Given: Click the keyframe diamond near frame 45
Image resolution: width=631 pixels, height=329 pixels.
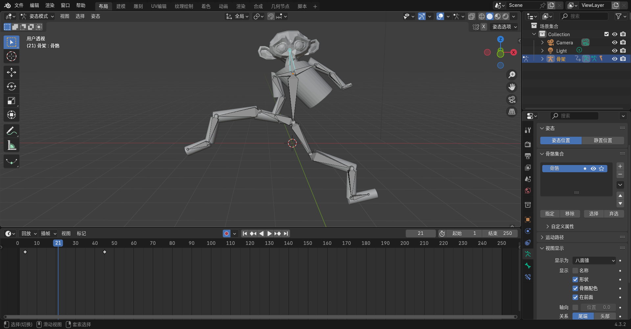Looking at the screenshot, I should coord(105,252).
